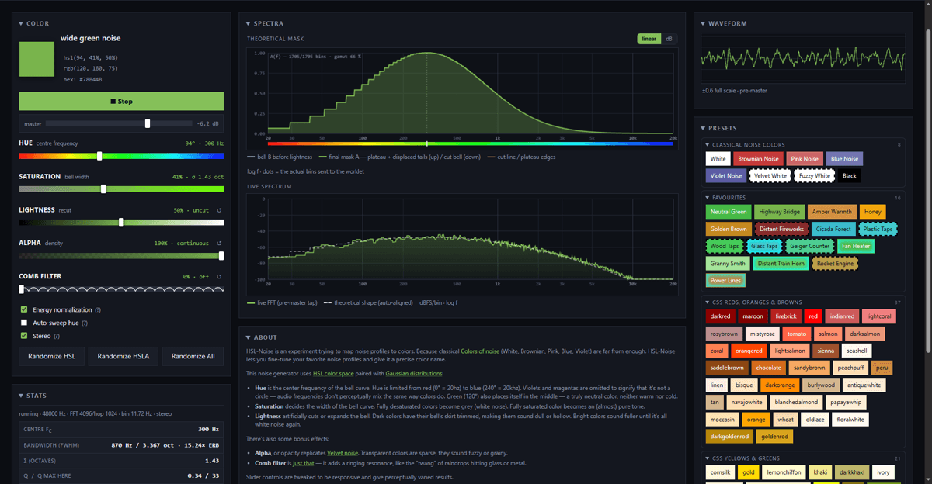Collapse the Color panel
932x484 pixels.
tap(33, 24)
